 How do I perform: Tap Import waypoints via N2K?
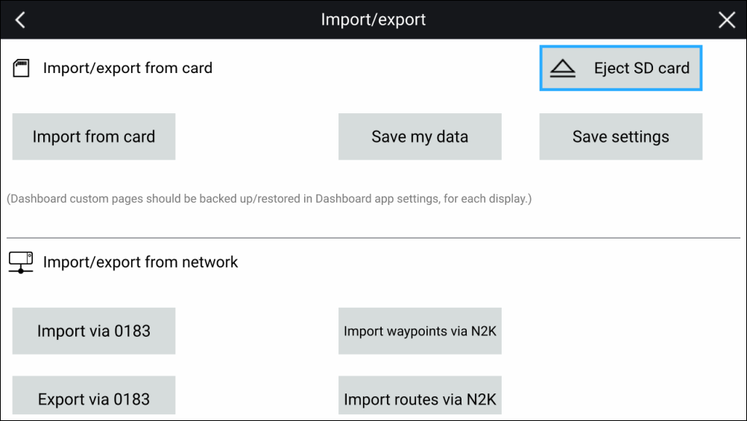(420, 331)
